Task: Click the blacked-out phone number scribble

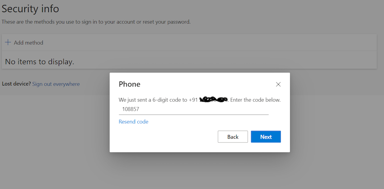Action: pos(213,99)
